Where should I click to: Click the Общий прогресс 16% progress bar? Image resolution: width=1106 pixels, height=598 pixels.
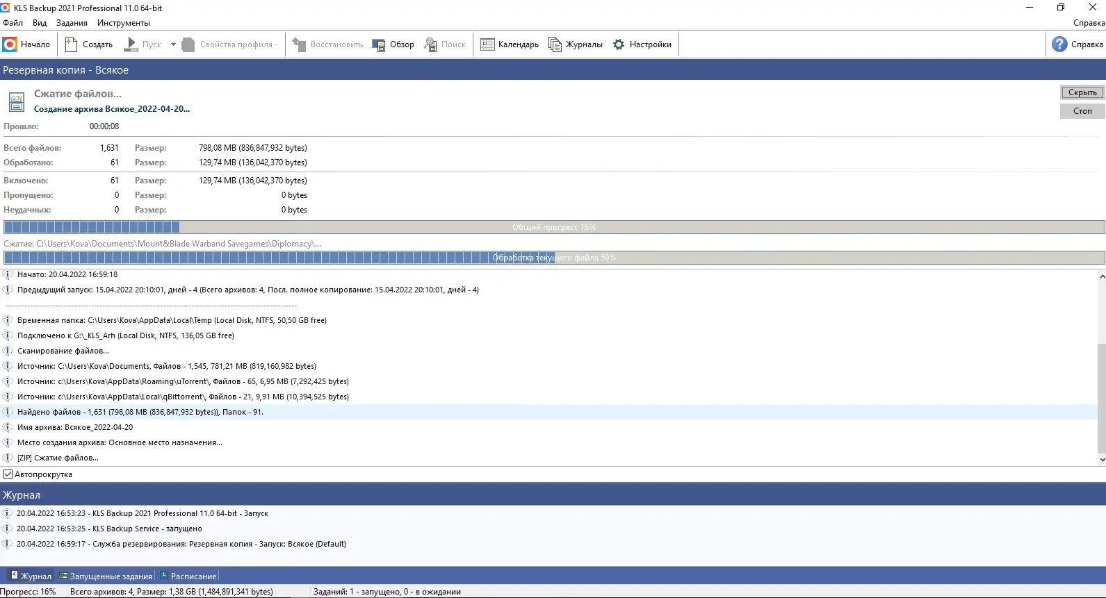[554, 227]
